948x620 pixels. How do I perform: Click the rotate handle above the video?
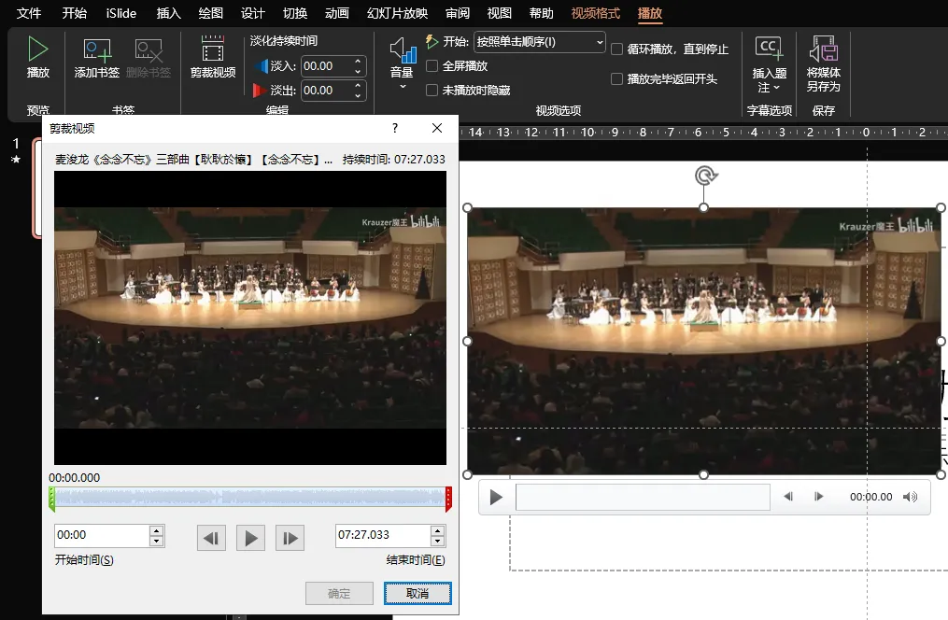[704, 176]
